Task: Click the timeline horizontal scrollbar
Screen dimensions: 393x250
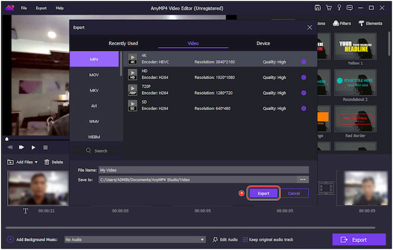Action: [191, 228]
